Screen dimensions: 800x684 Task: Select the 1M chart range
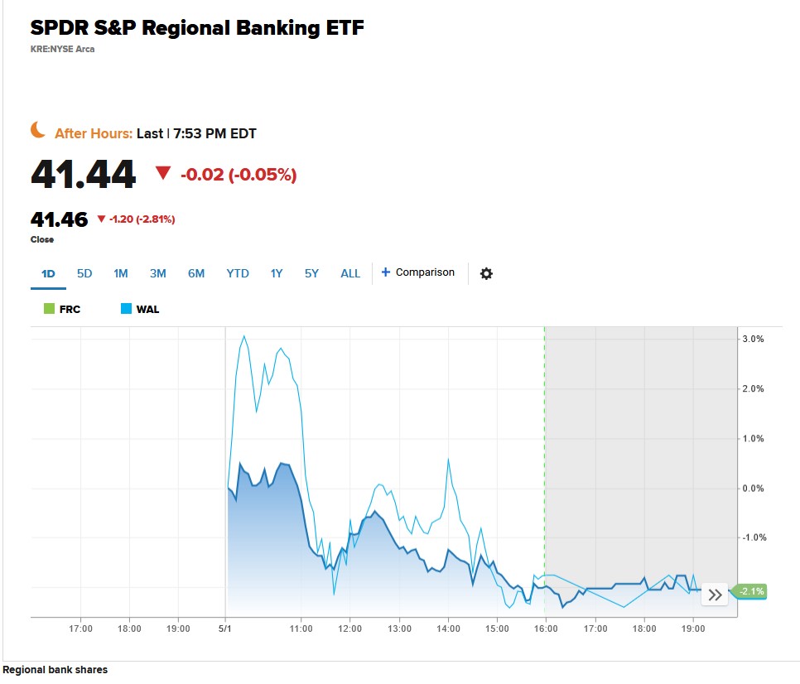coord(121,273)
